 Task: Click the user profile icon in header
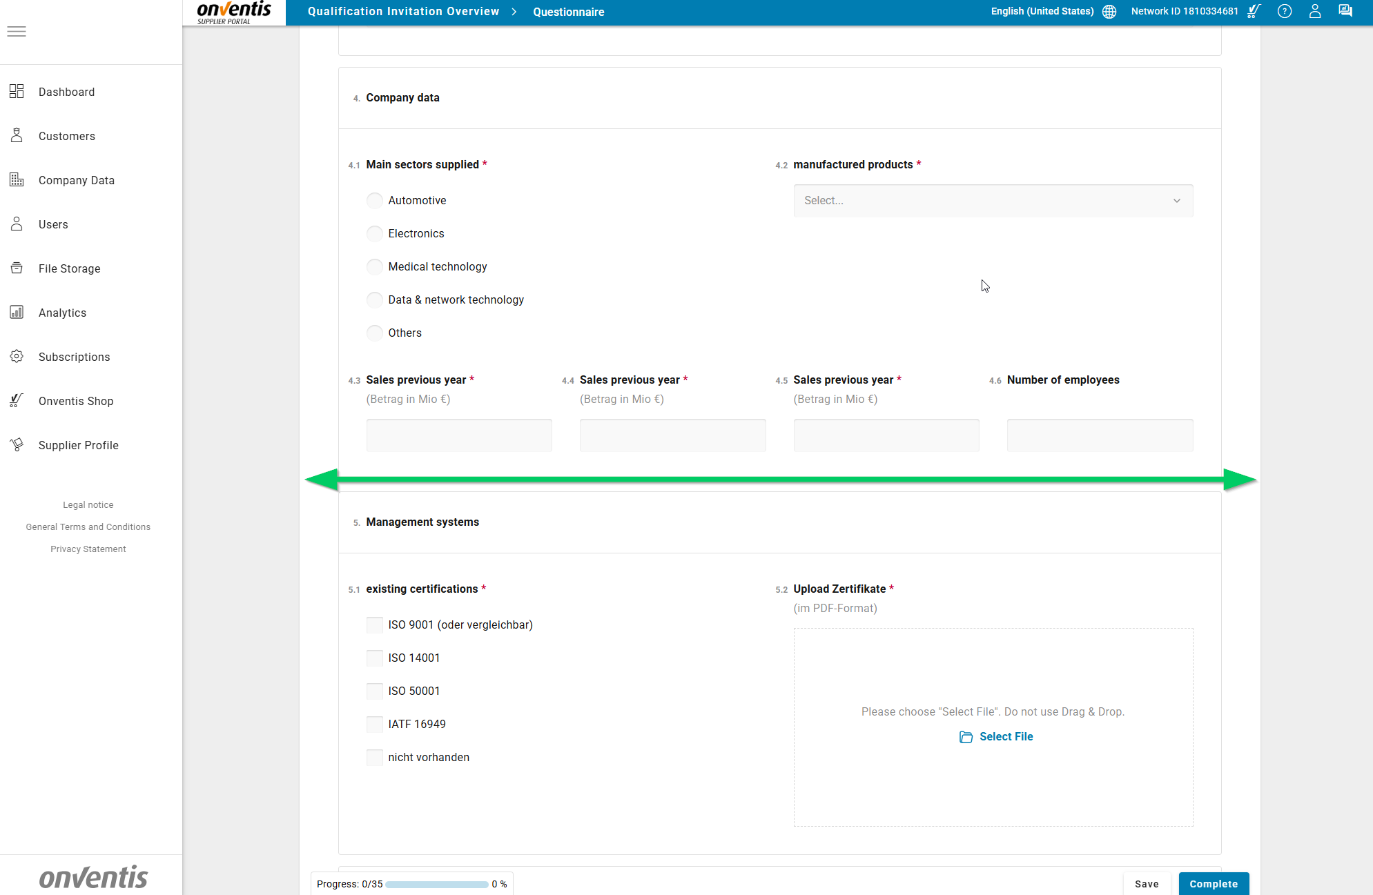pos(1314,12)
